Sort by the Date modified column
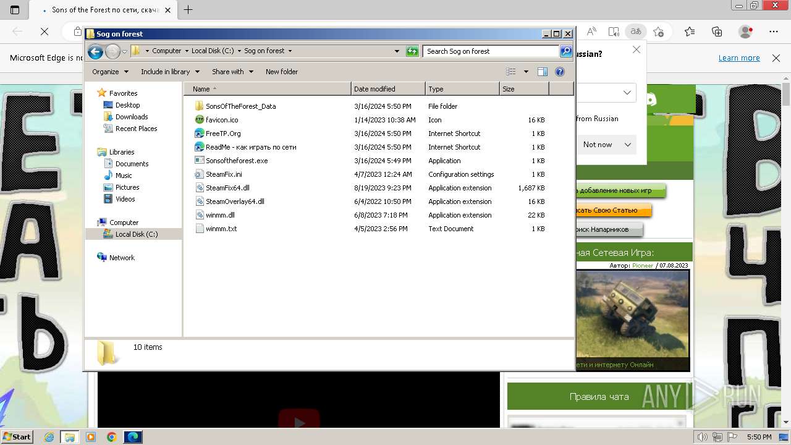Screen dimensions: 791x445 coord(388,89)
